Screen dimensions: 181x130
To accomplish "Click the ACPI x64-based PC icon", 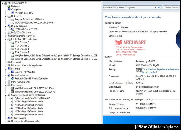I will coord(12,13).
